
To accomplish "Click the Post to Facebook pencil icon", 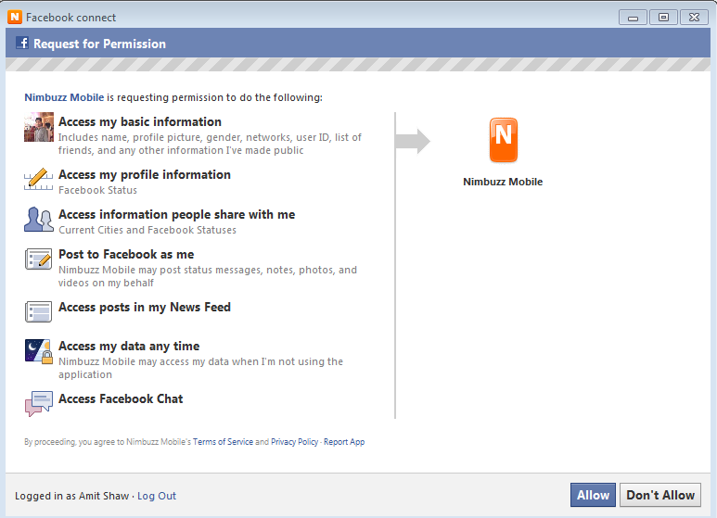I will tap(38, 259).
